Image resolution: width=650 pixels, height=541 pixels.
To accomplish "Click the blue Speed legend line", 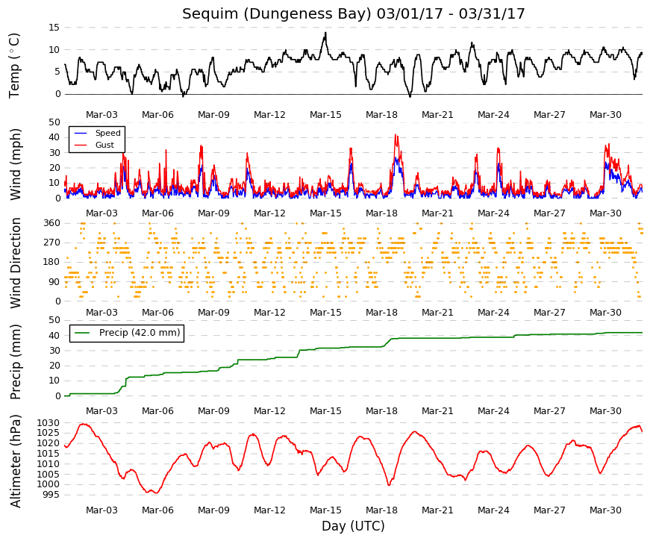I will (x=81, y=133).
